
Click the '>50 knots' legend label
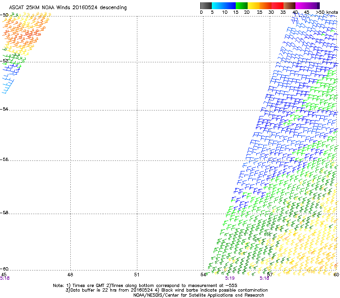pos(327,12)
